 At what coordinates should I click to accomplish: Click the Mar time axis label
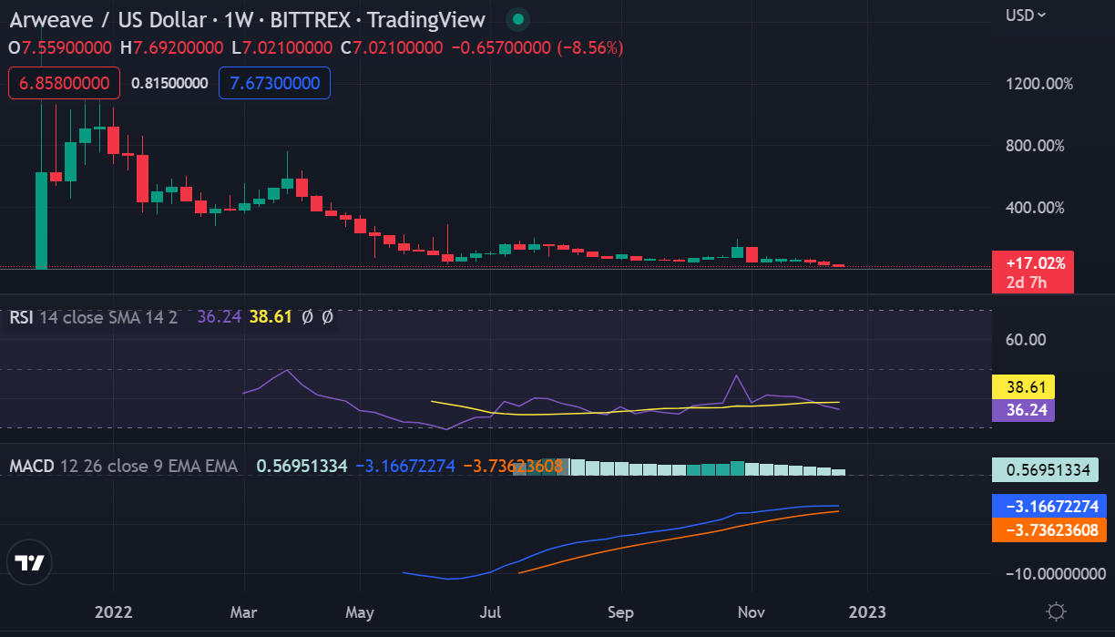(244, 611)
